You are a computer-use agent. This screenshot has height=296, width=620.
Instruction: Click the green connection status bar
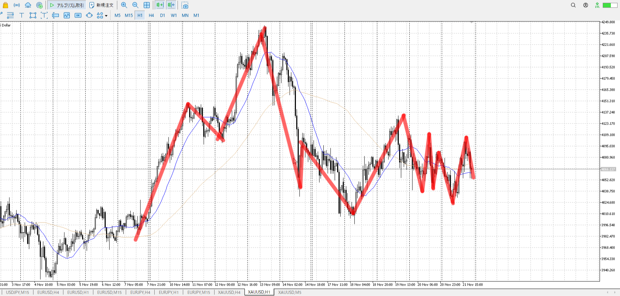pyautogui.click(x=610, y=5)
